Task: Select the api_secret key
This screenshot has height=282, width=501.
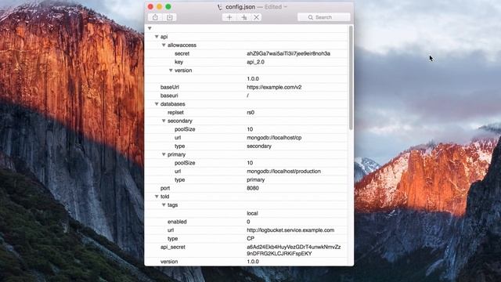Action: click(x=172, y=248)
